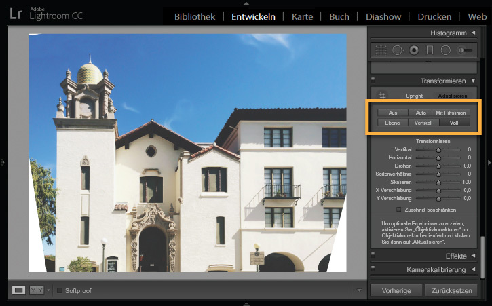492x306 pixels.
Task: Select the Crop Overlay tool
Action: (x=381, y=50)
